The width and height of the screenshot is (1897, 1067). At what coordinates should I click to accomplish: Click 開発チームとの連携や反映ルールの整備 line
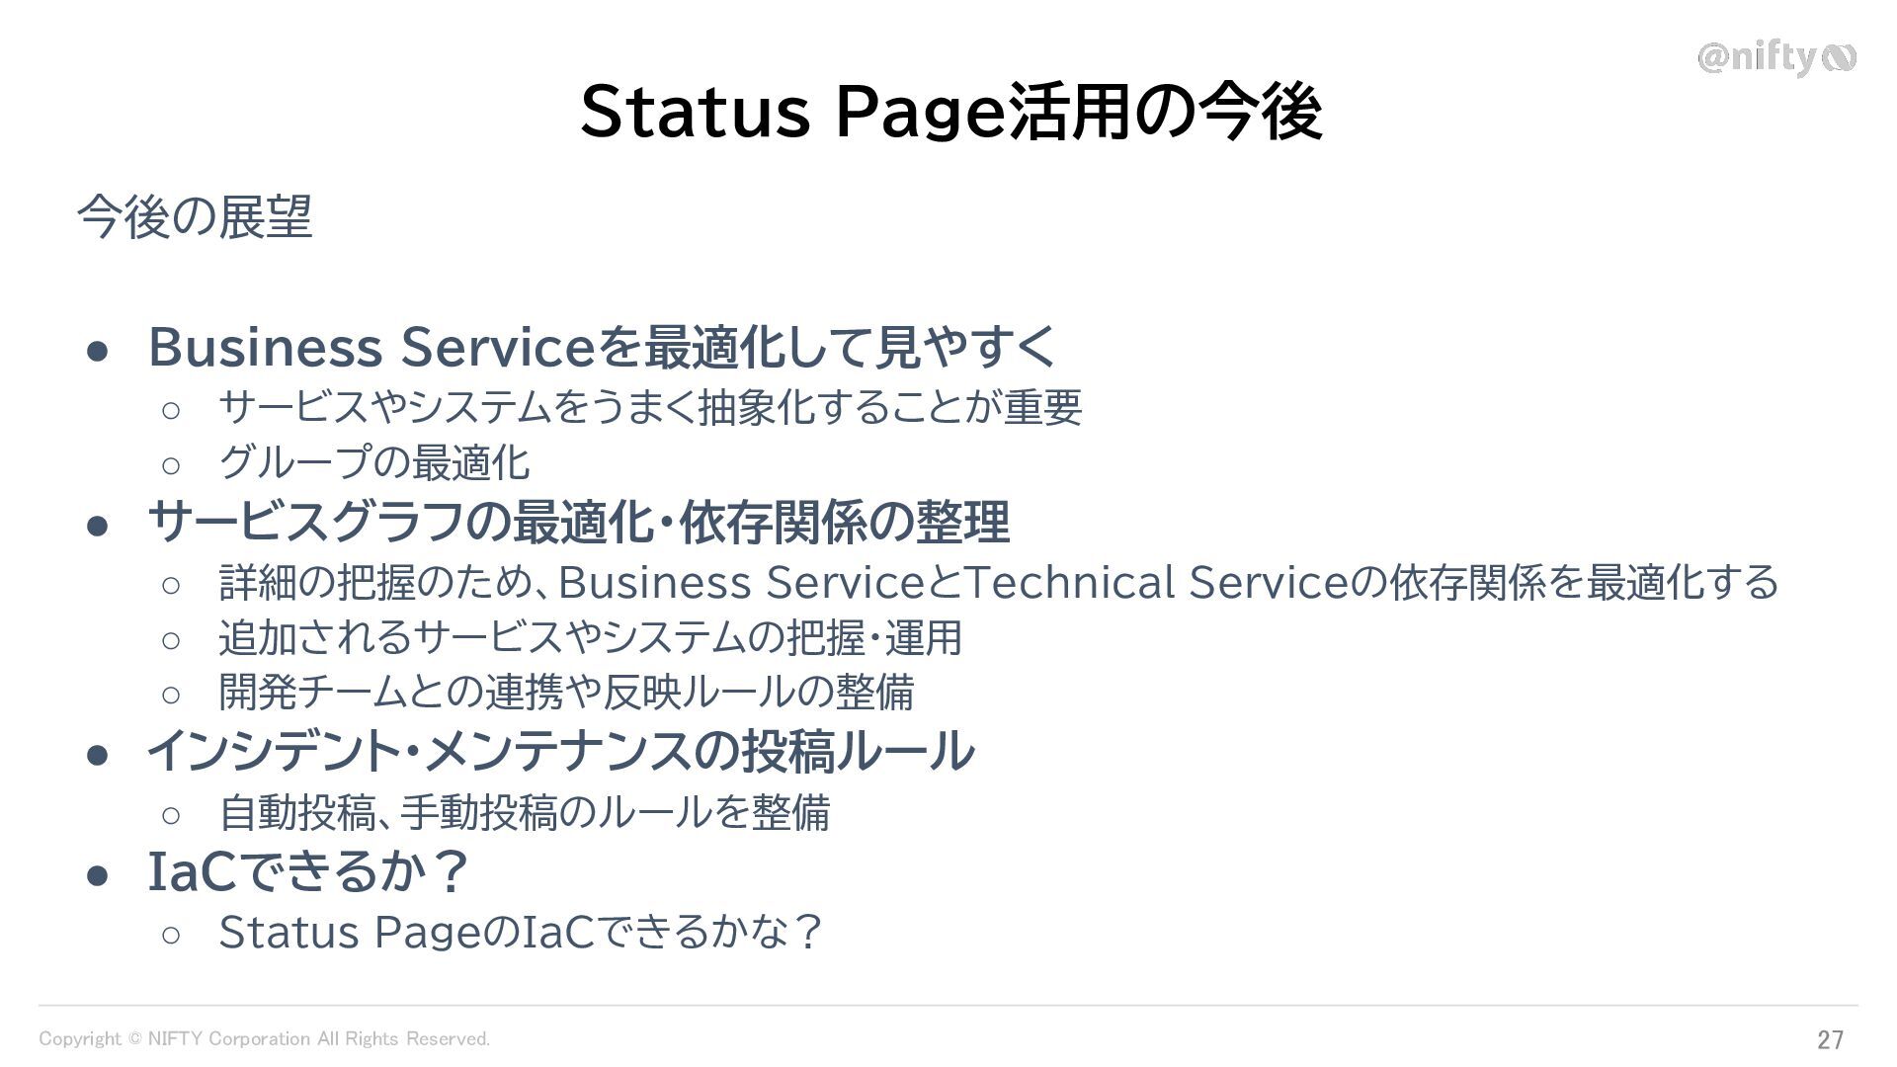click(x=566, y=692)
